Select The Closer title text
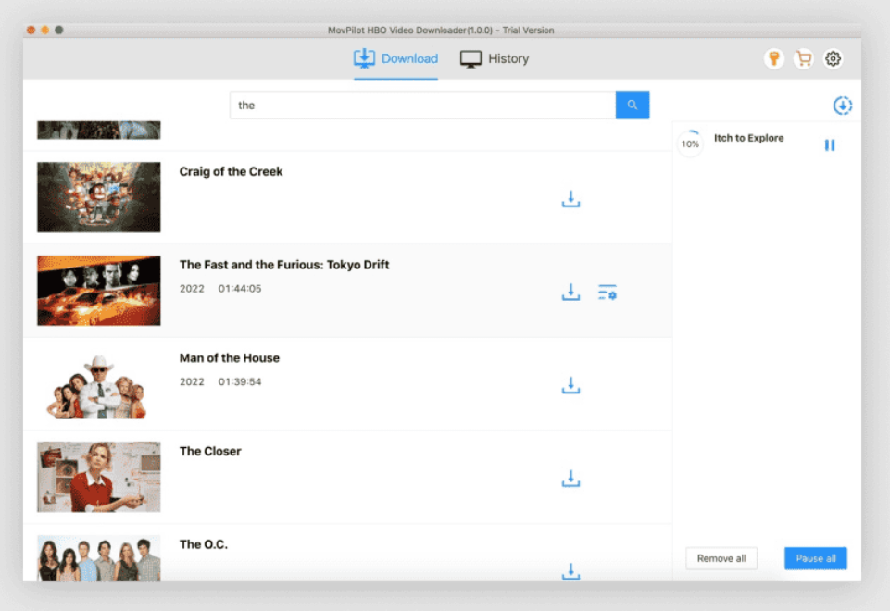890x611 pixels. (210, 452)
